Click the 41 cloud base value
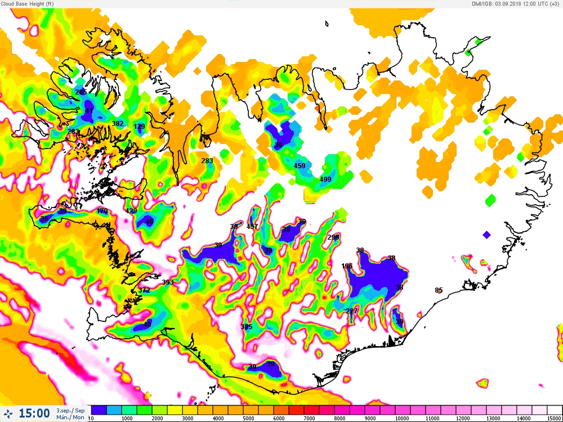The width and height of the screenshot is (563, 422). 89,110
